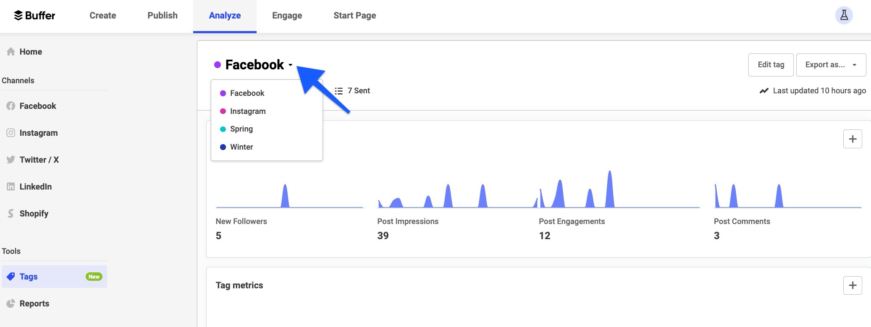Go to the Engage tab

[x=287, y=16]
